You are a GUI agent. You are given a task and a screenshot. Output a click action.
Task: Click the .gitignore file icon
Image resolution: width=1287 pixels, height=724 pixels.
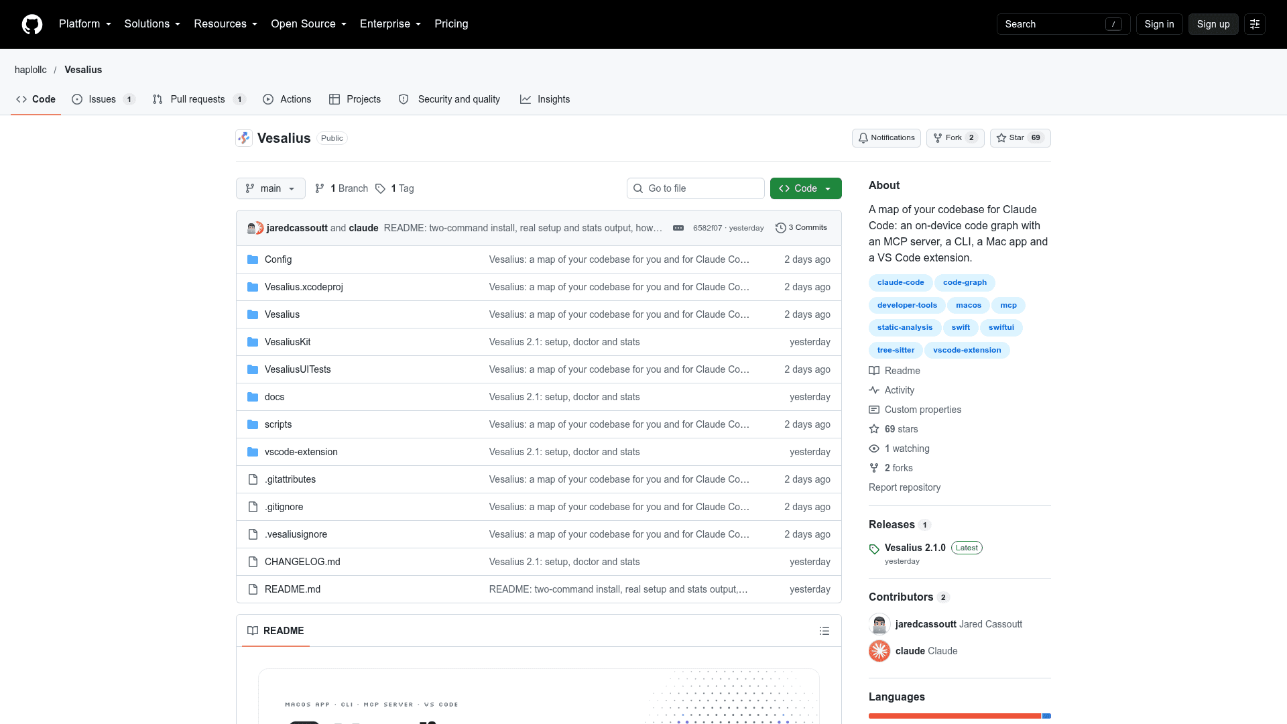tap(253, 507)
